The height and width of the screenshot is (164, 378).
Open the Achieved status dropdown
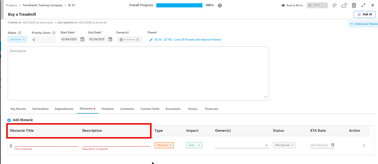(x=17, y=39)
